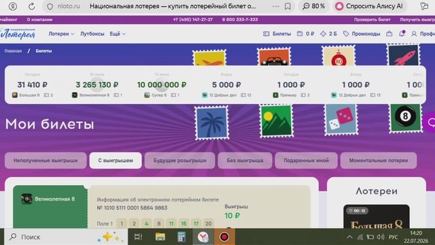Open the 2 Б bonus balance
435x245 pixels.
(x=328, y=33)
